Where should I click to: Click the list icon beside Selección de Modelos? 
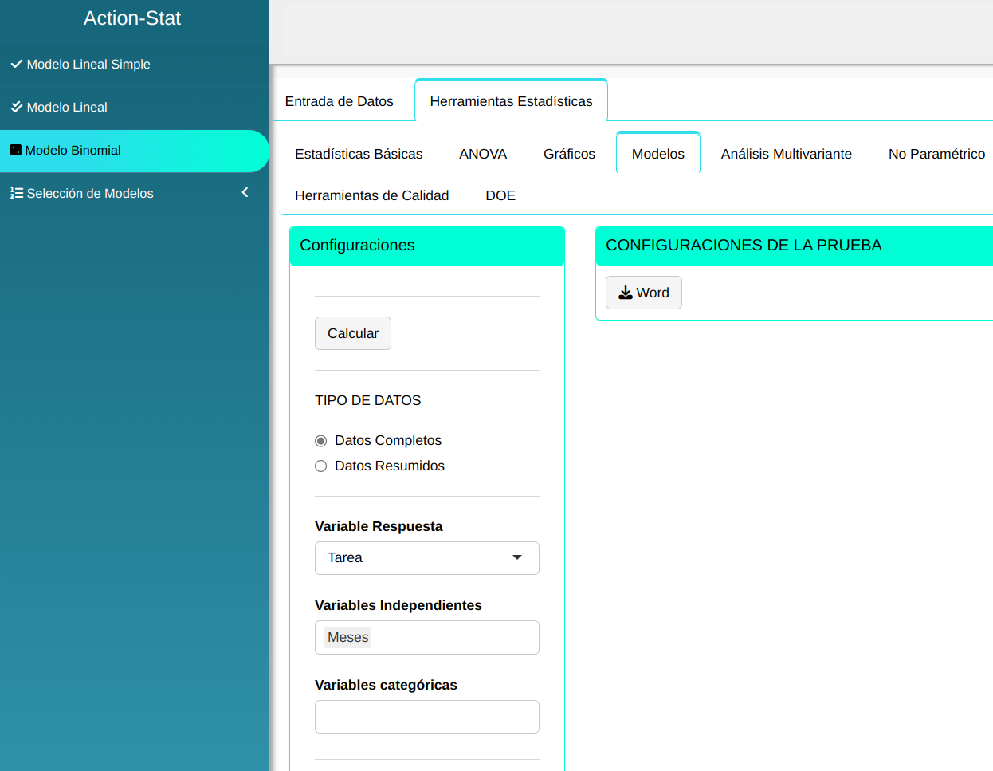[x=16, y=193]
